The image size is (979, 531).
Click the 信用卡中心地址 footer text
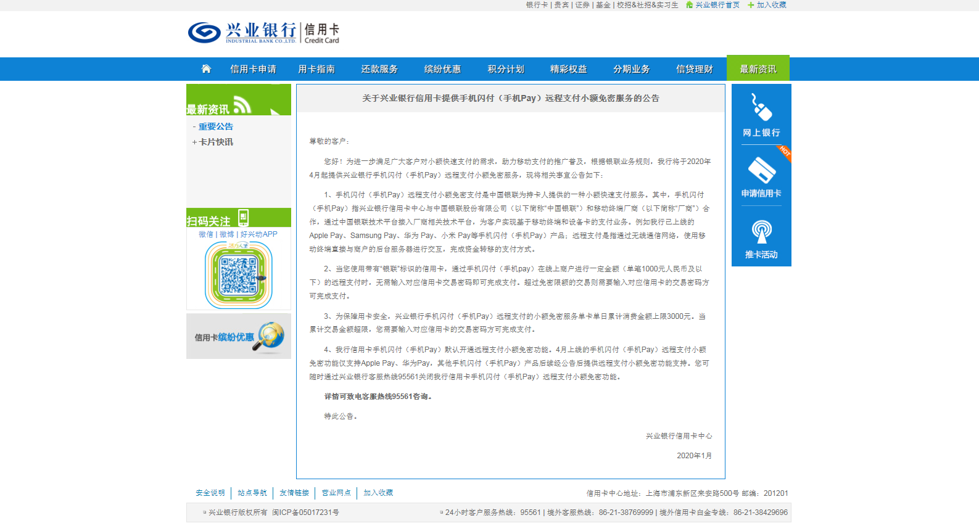[687, 493]
